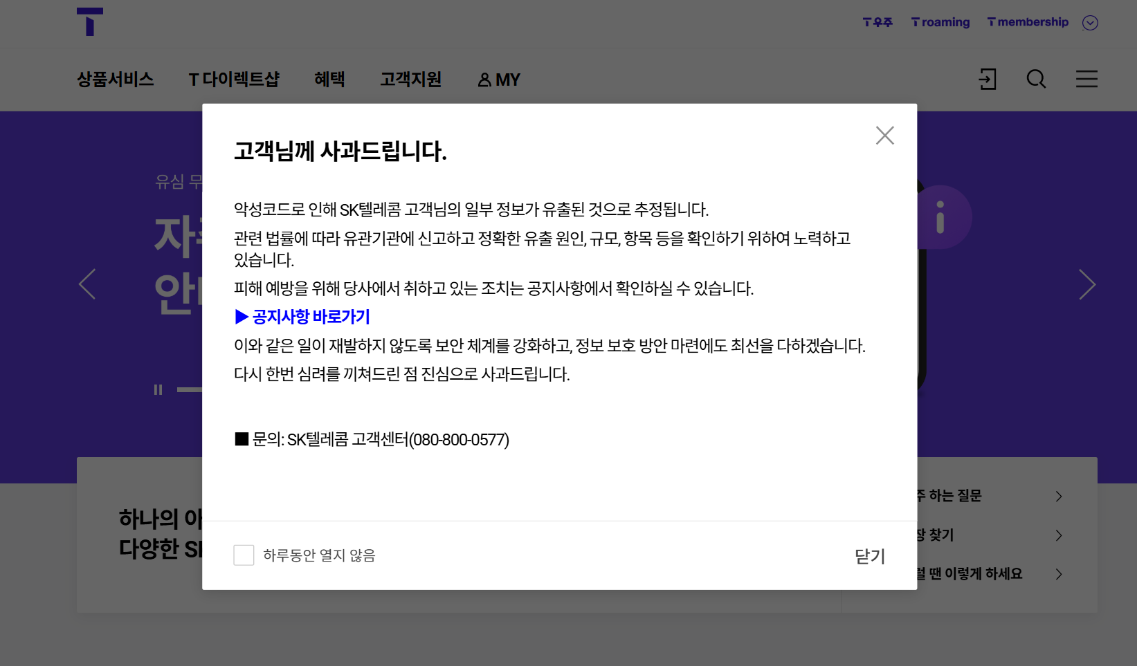Viewport: 1137px width, 666px height.
Task: Go to previous banner slide arrow
Action: 87,284
